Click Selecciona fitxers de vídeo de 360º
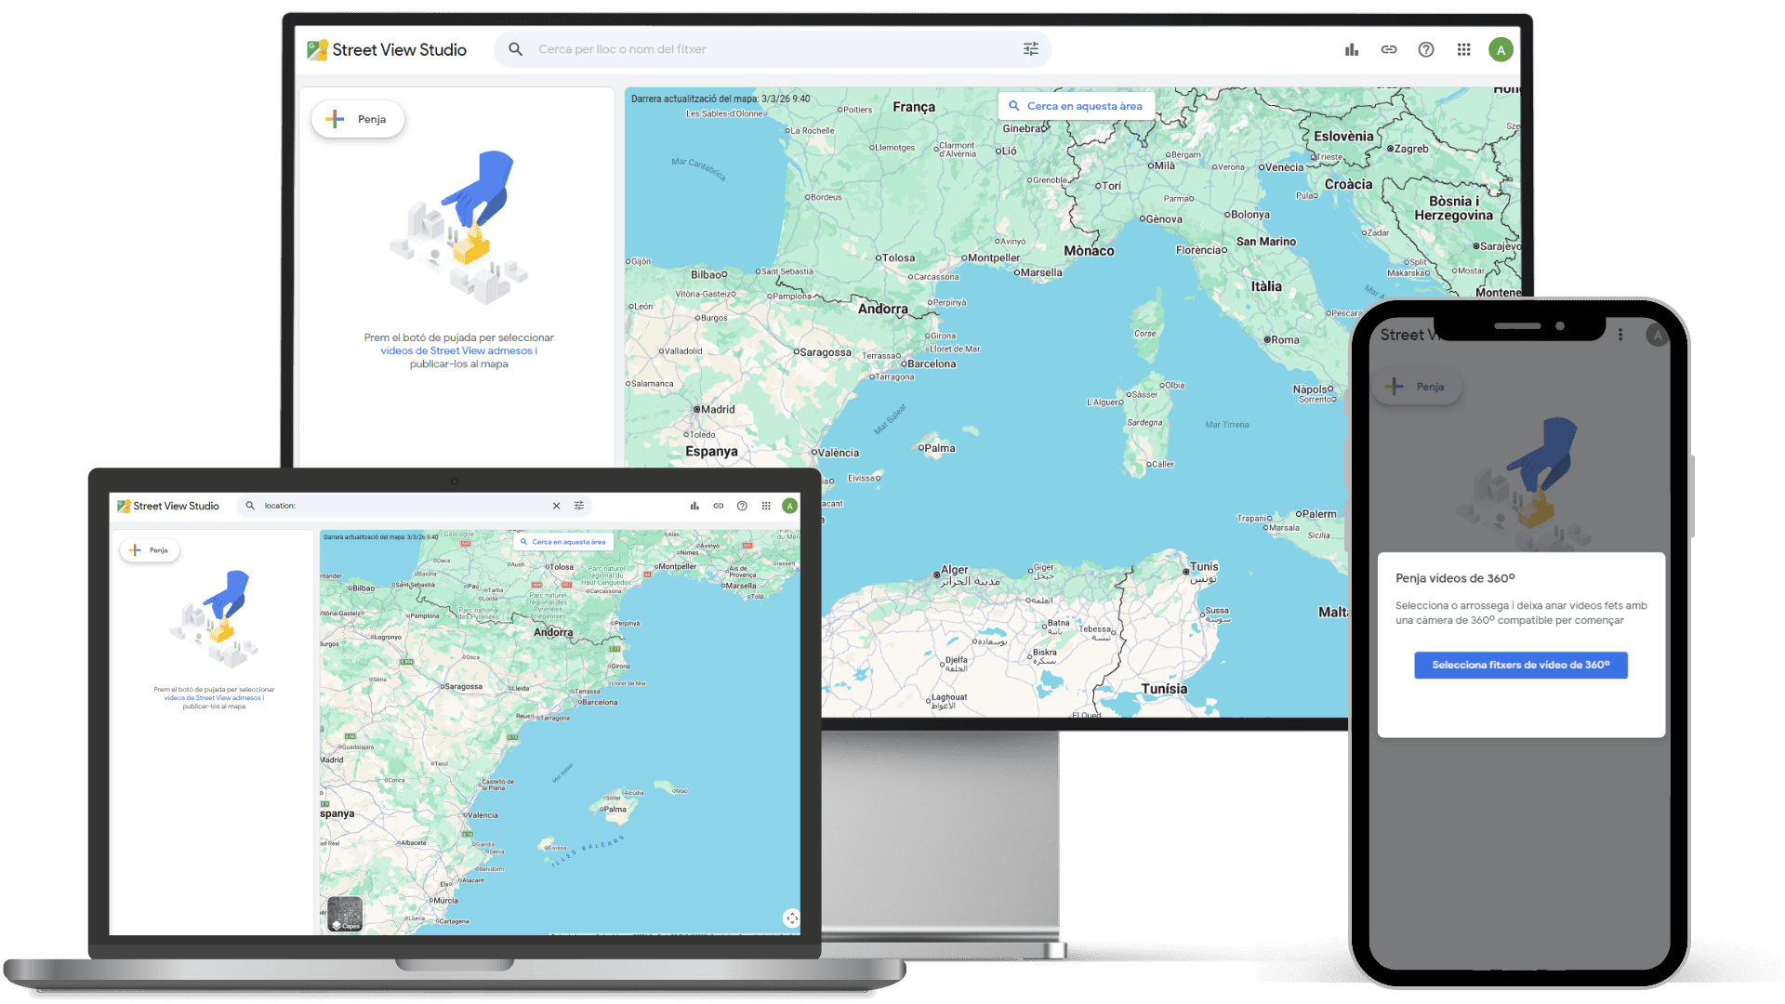 [1521, 665]
